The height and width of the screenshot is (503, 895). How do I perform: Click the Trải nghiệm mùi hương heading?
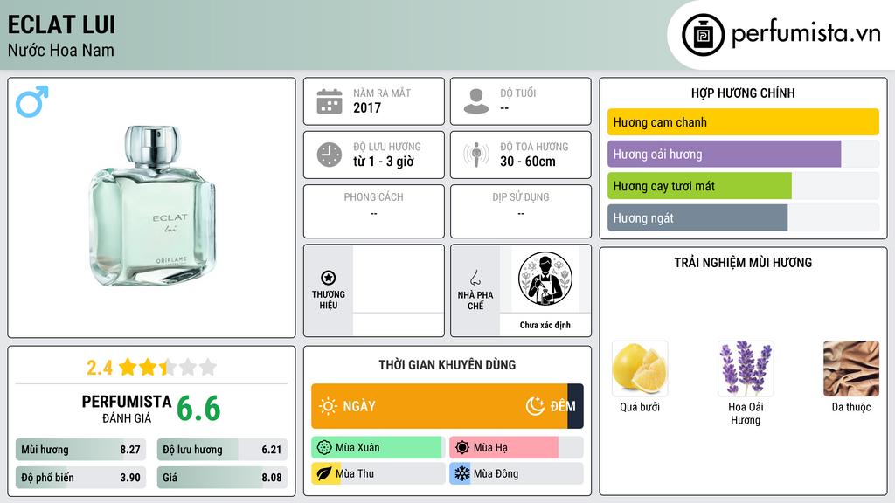(x=743, y=263)
